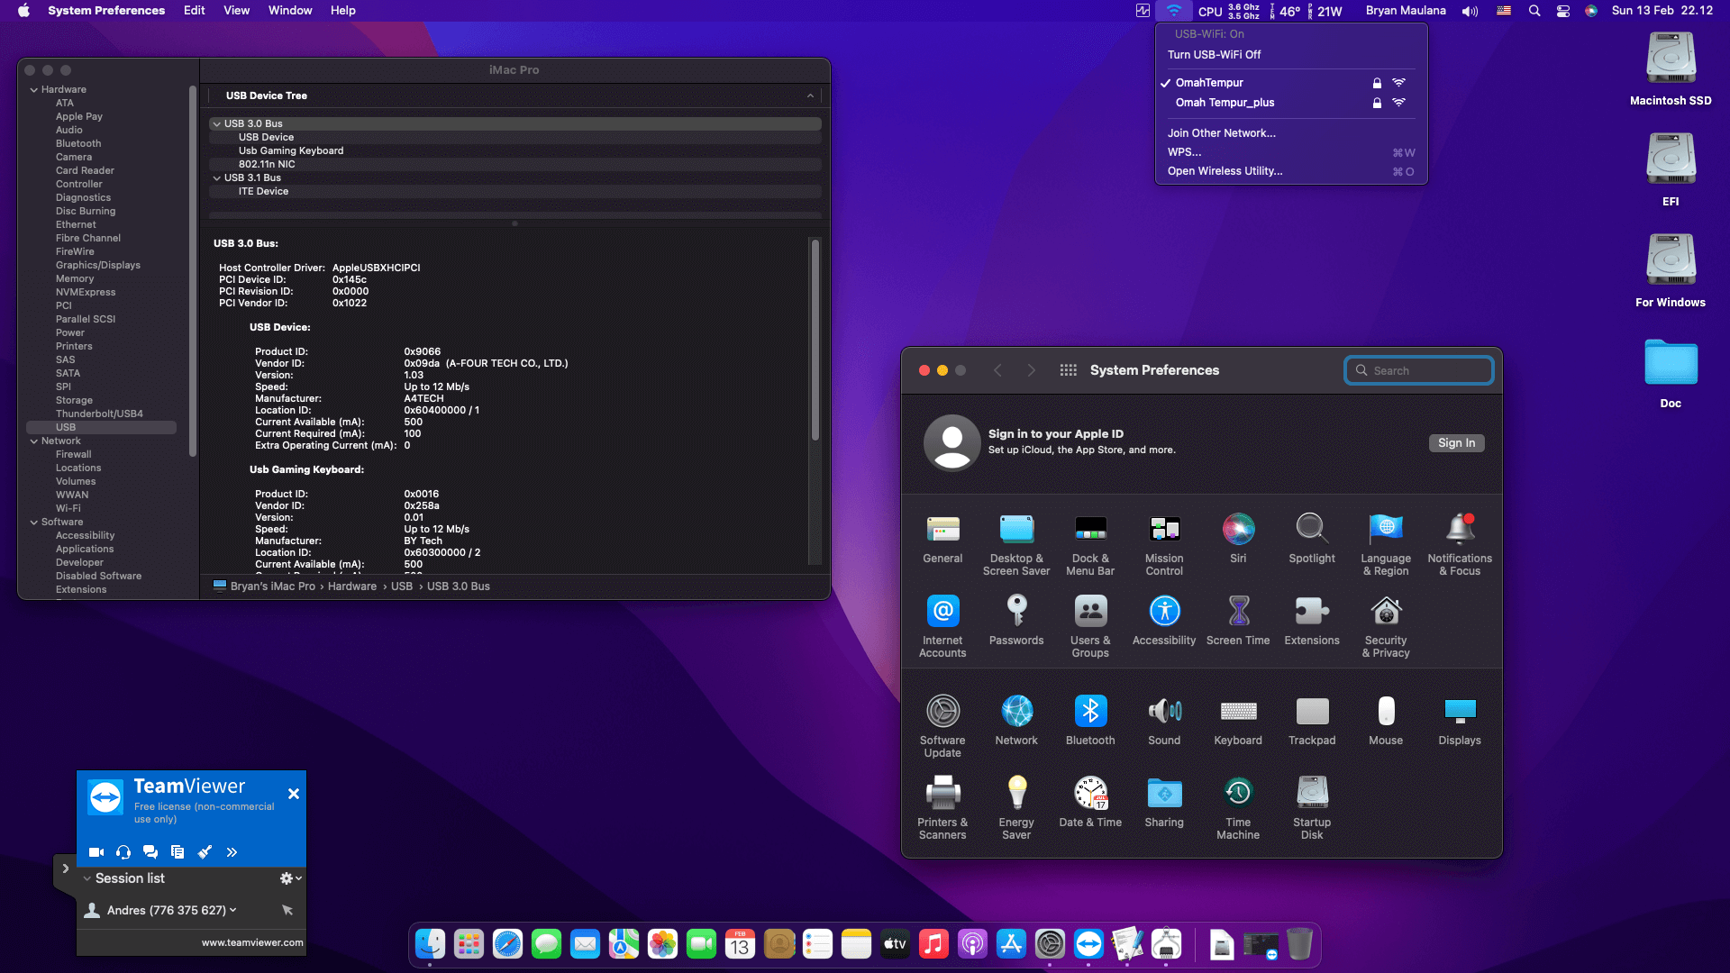The image size is (1730, 973).
Task: Open the Window menu
Action: [290, 11]
